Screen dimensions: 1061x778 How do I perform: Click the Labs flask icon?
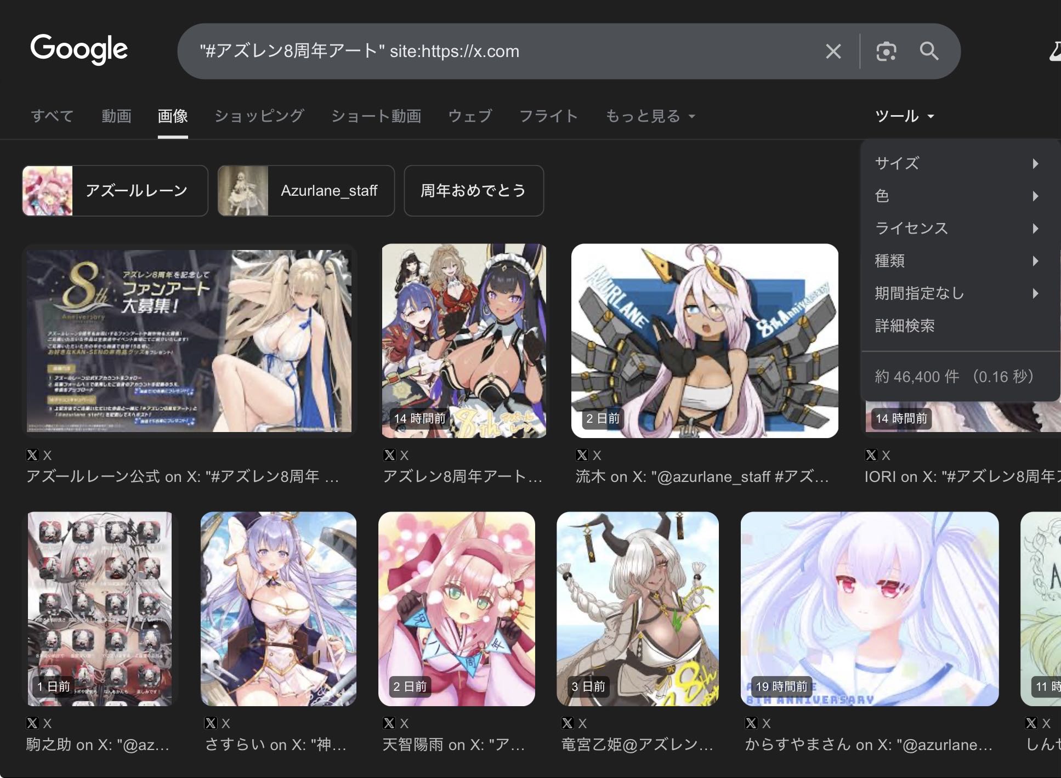click(x=1055, y=52)
